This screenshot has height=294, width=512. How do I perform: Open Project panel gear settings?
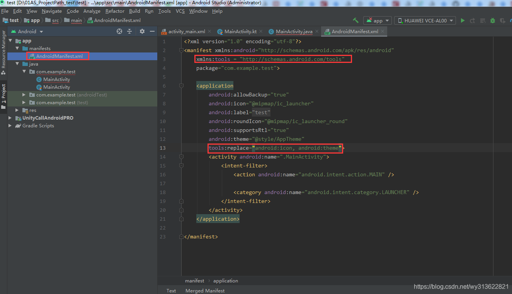(142, 31)
